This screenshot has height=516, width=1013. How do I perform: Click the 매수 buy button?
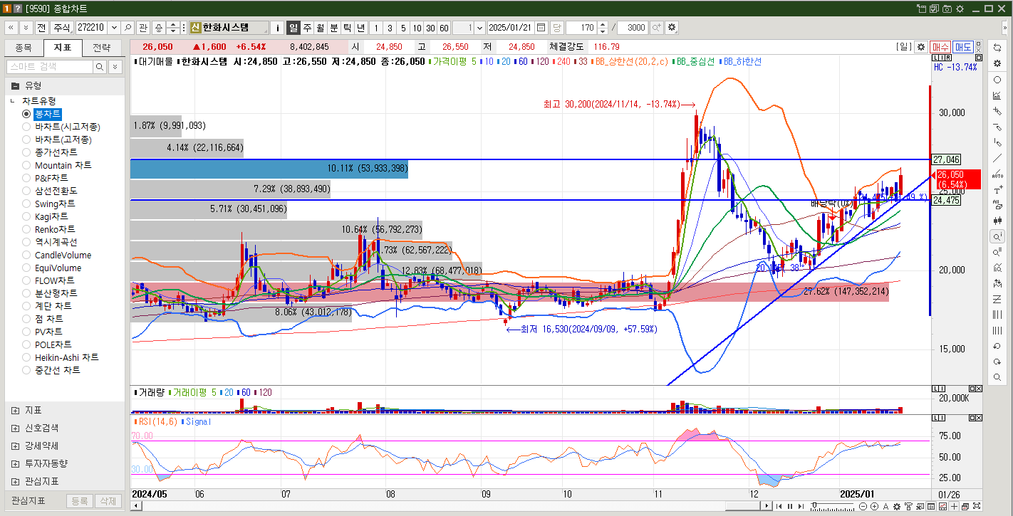click(940, 47)
